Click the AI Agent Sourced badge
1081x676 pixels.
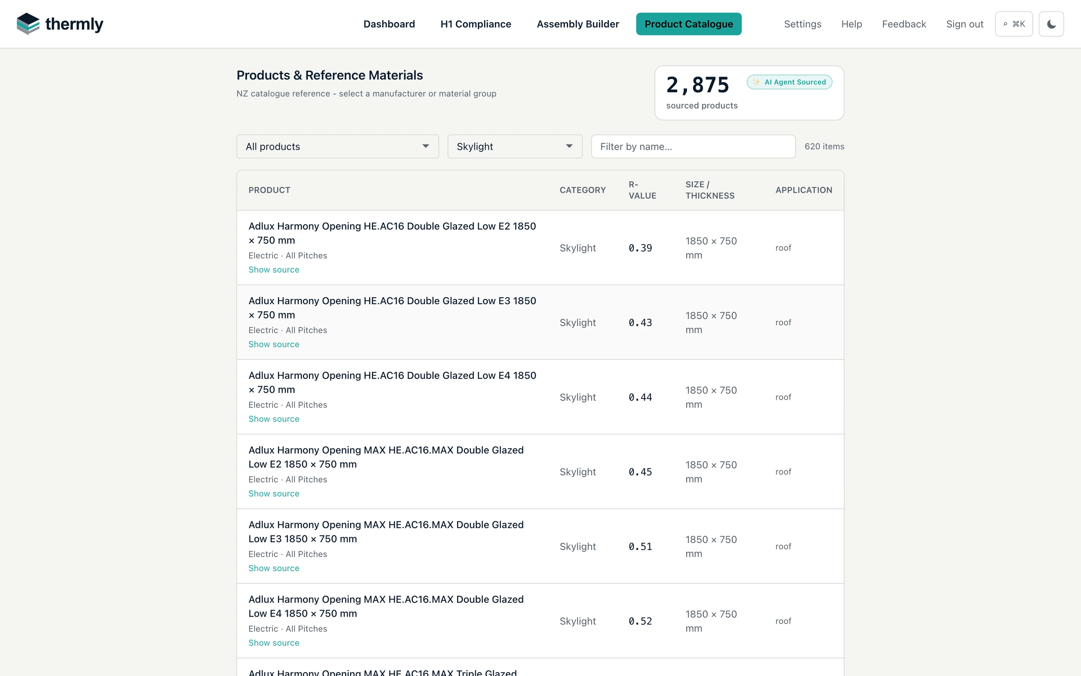[x=789, y=82]
